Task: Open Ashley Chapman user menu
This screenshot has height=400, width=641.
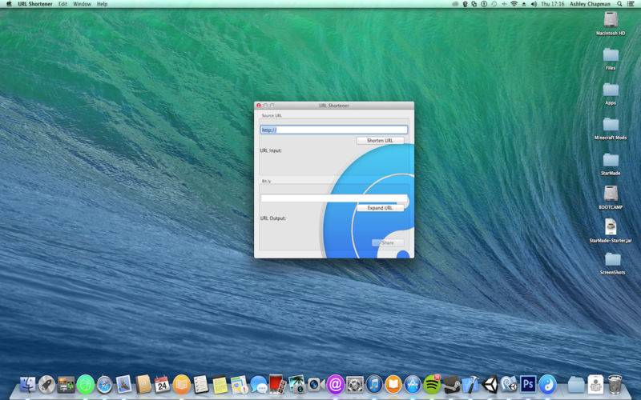Action: point(590,4)
